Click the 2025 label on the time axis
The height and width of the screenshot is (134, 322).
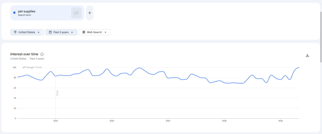(x=224, y=121)
